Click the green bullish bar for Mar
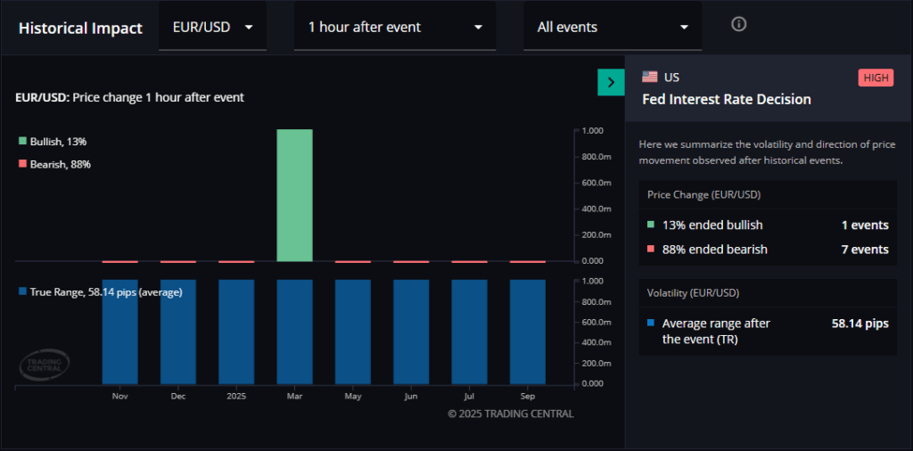This screenshot has height=451, width=913. (x=294, y=196)
